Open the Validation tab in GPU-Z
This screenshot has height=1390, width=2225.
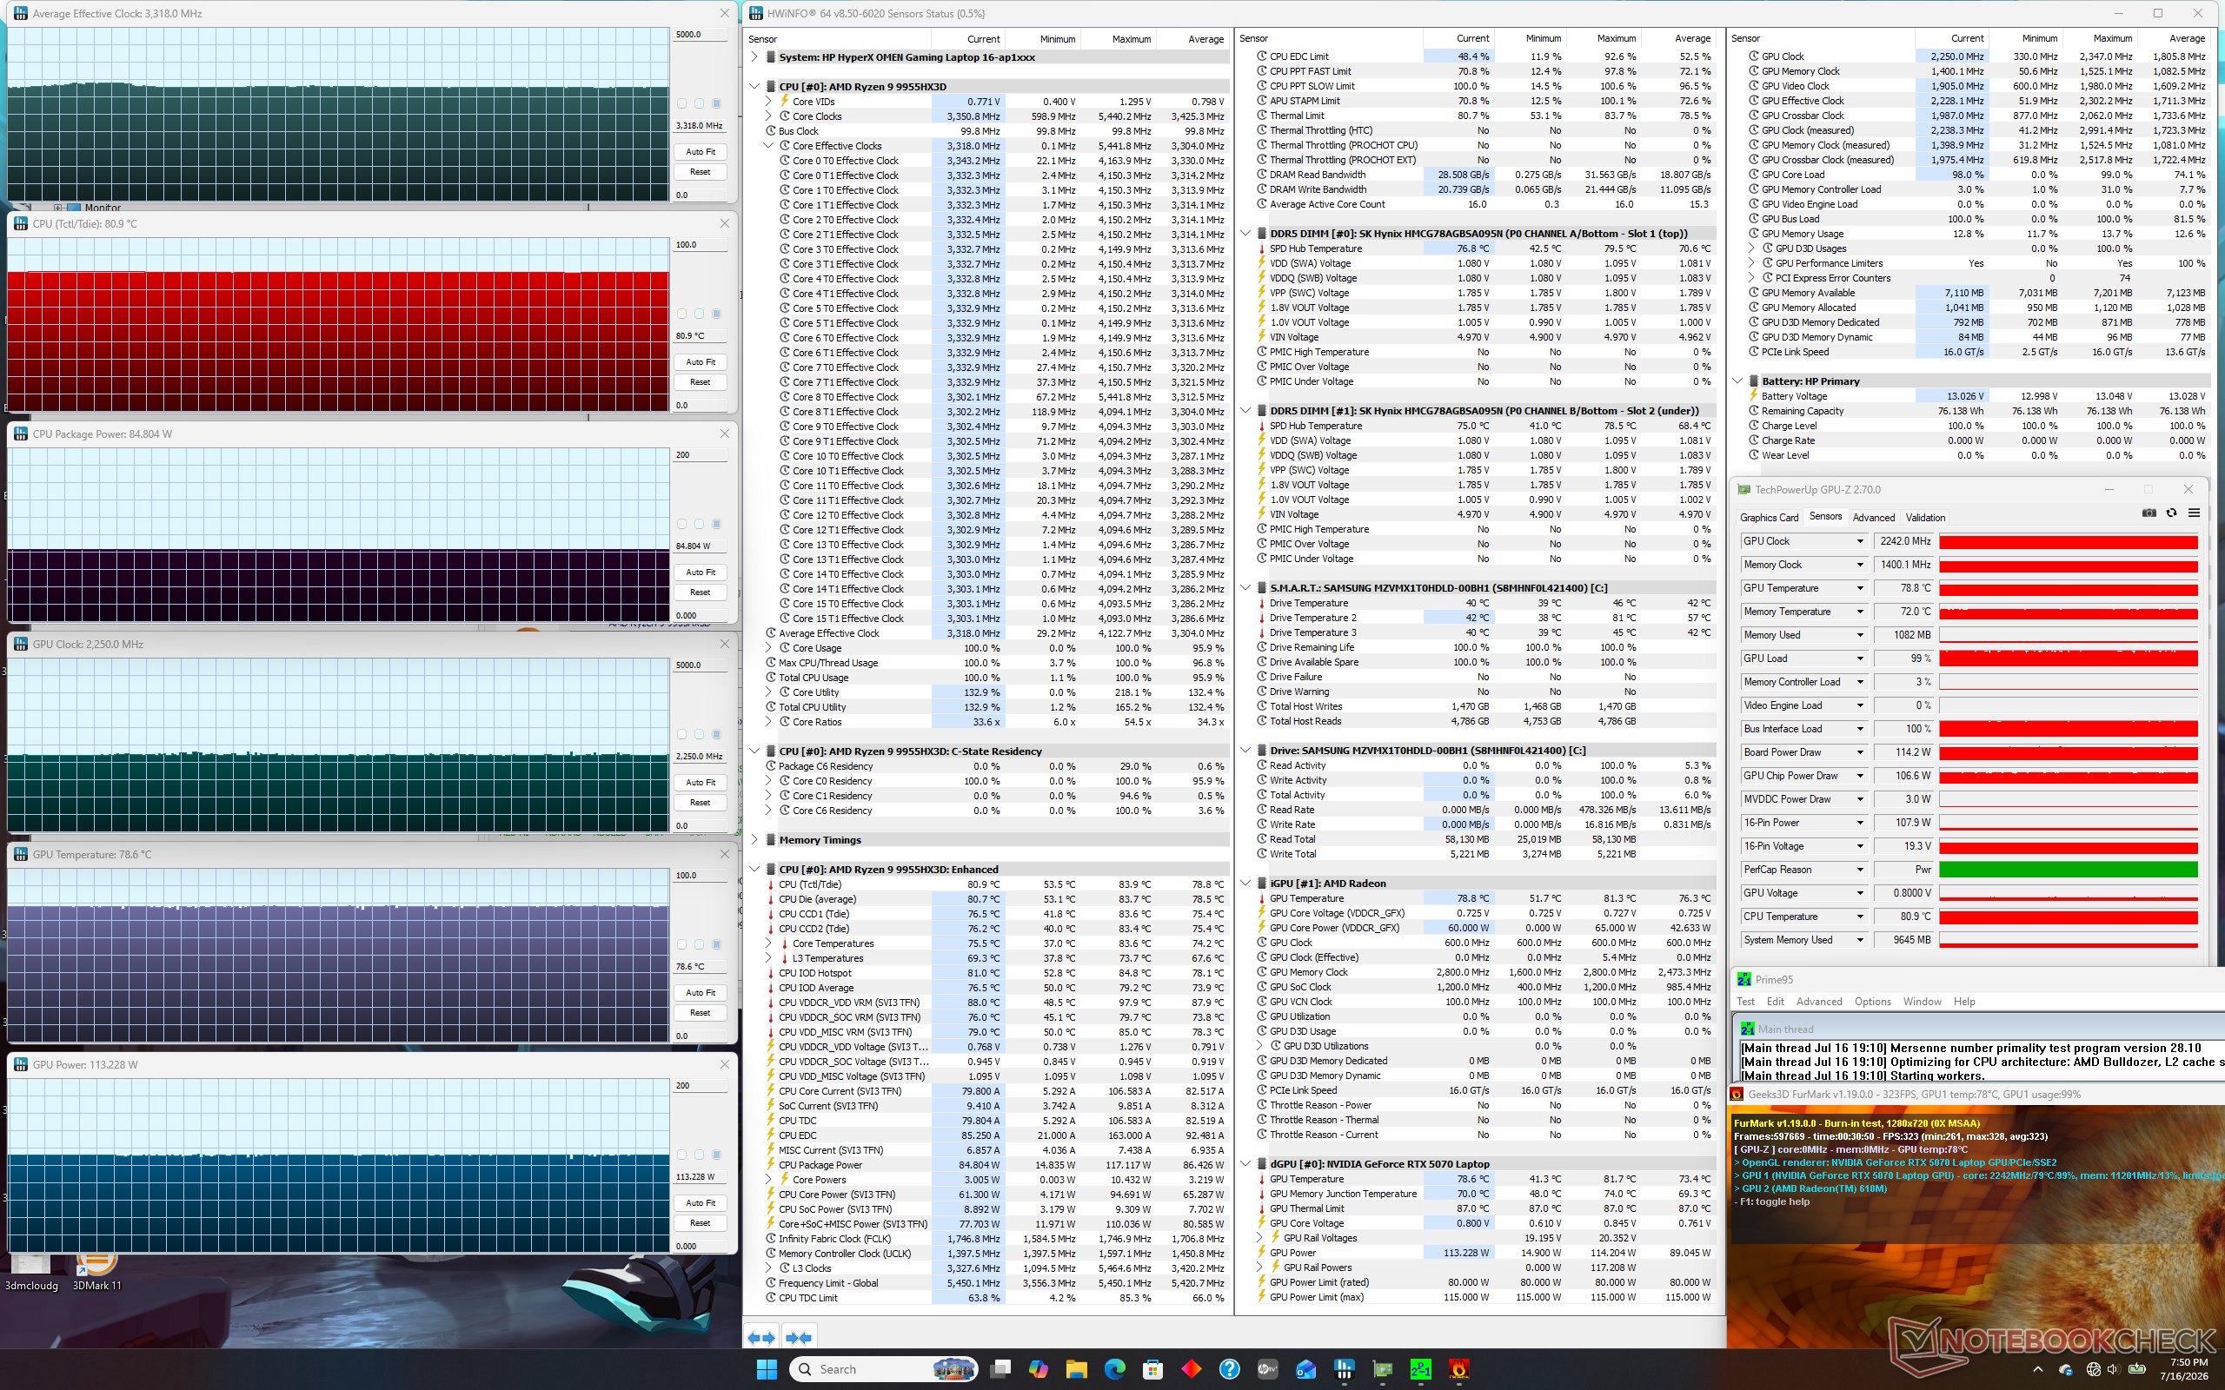1925,518
